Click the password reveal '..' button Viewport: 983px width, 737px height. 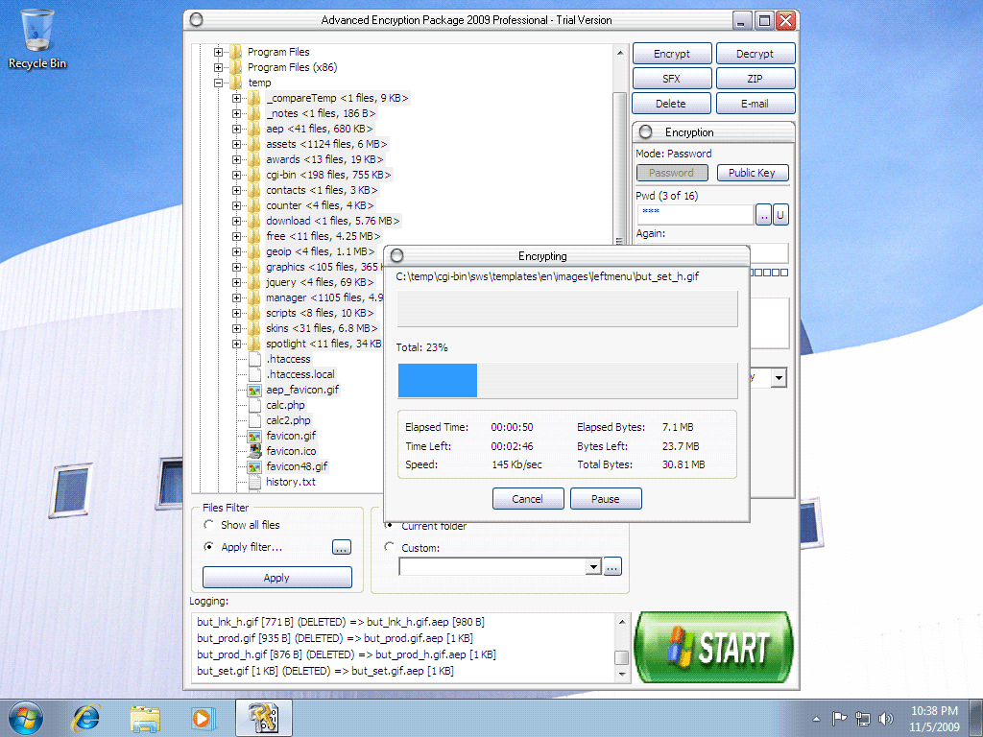coord(763,215)
